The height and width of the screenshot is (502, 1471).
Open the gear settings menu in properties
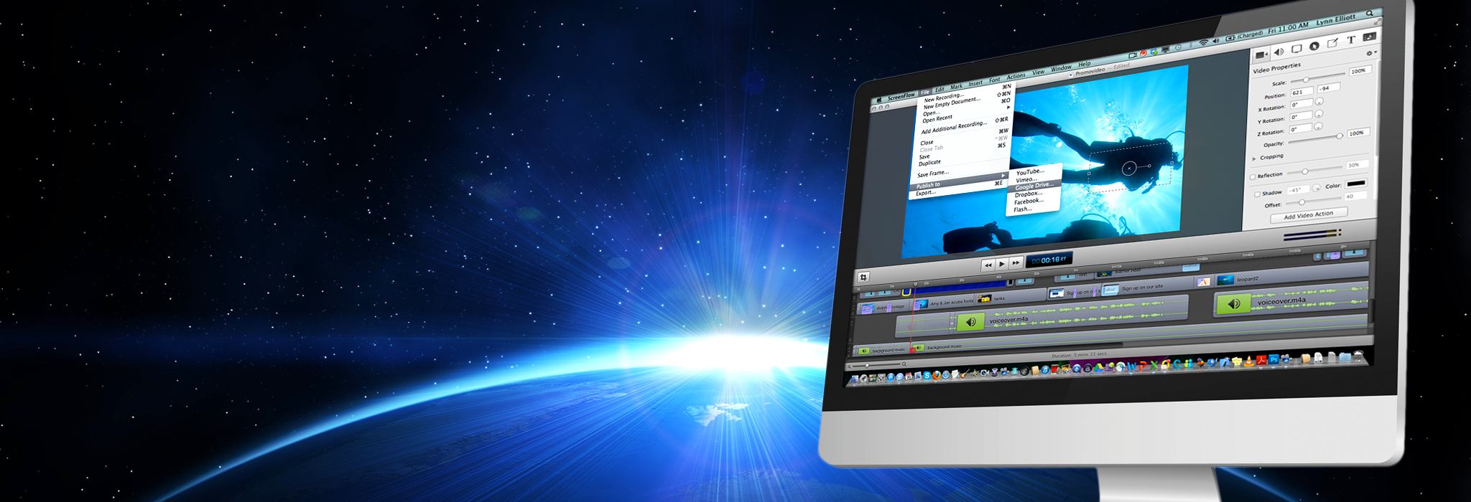(1370, 53)
